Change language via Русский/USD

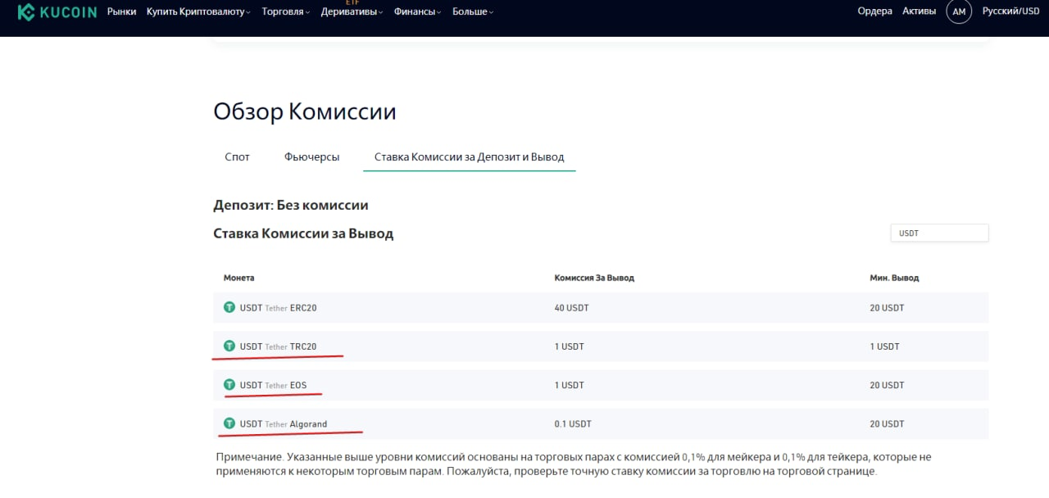tap(1010, 11)
